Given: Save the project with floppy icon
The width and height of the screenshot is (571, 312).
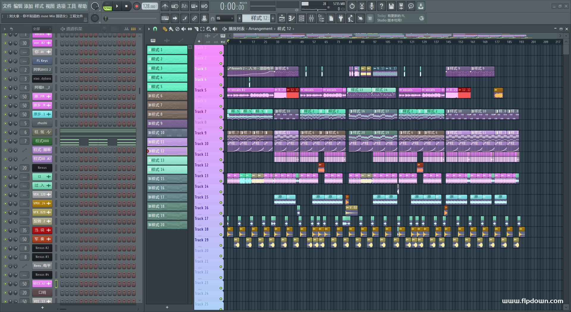Looking at the screenshot, I should click(391, 6).
